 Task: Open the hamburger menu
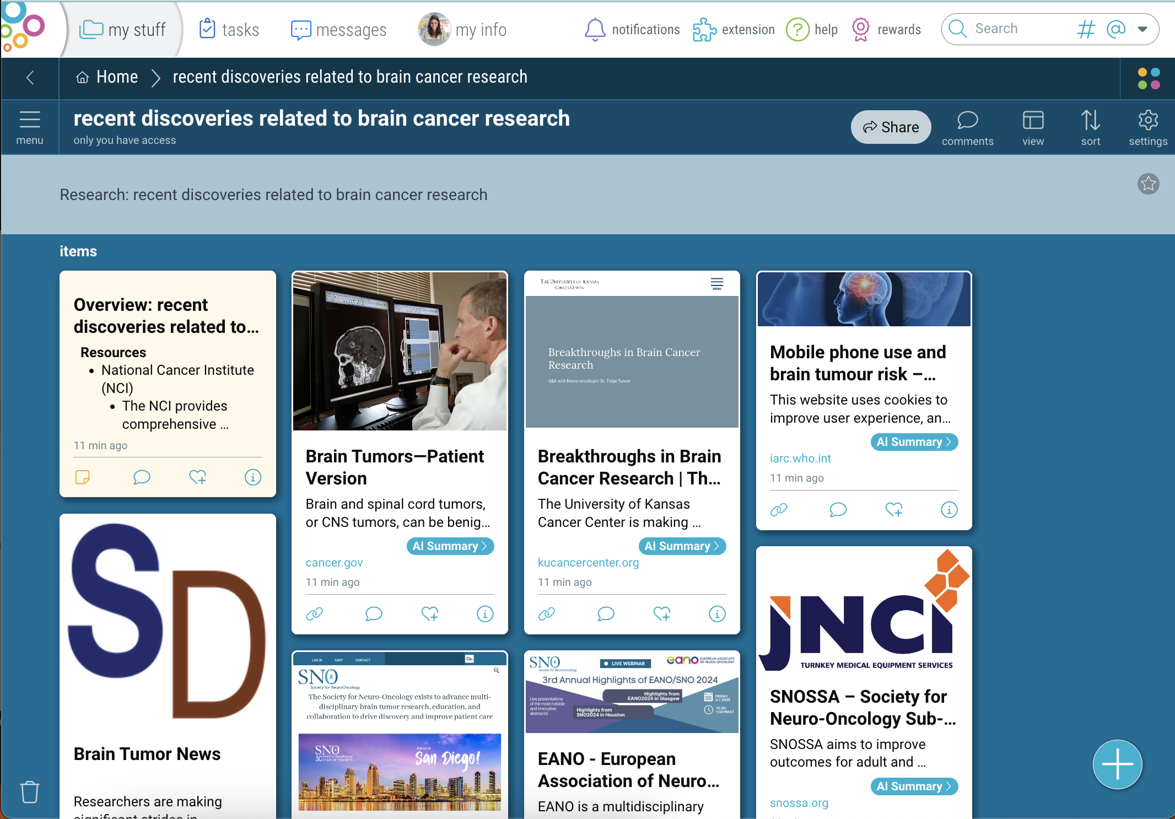coord(30,127)
